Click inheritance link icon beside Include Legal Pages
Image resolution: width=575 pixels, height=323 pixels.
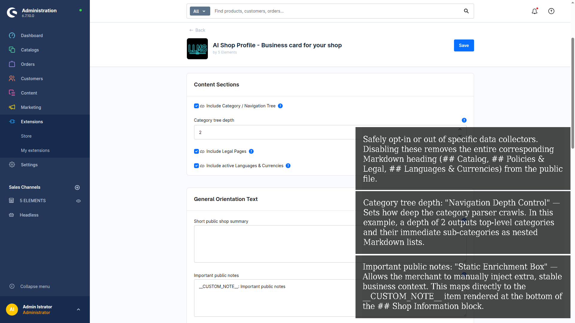click(x=202, y=152)
